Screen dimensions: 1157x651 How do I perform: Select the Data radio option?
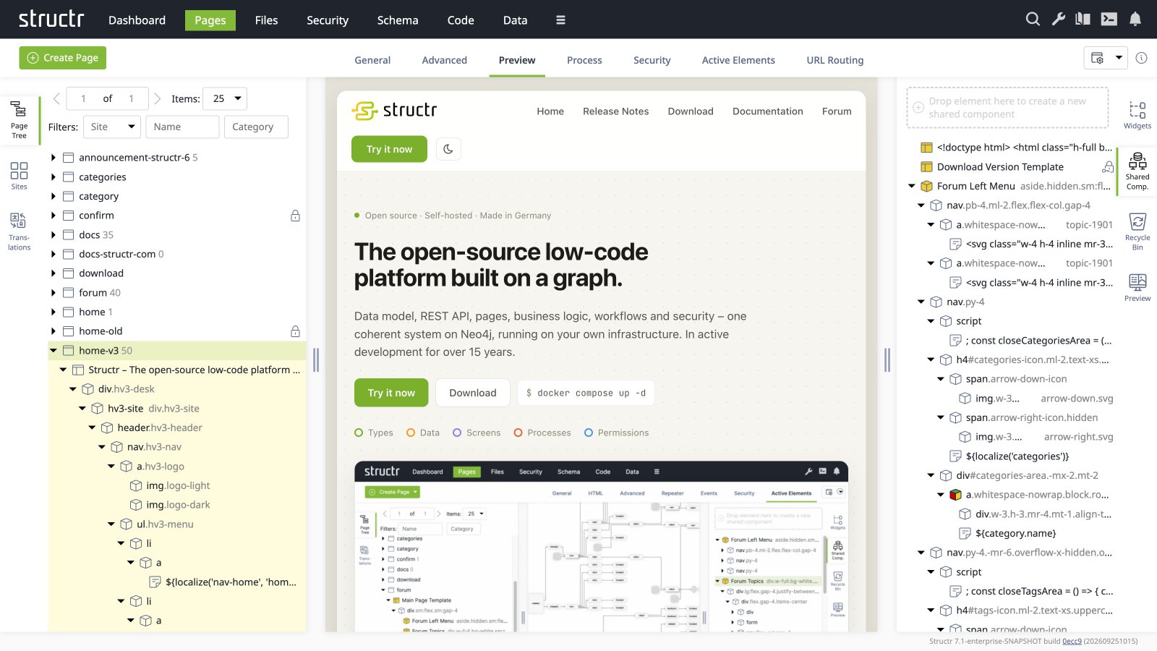pyautogui.click(x=411, y=433)
